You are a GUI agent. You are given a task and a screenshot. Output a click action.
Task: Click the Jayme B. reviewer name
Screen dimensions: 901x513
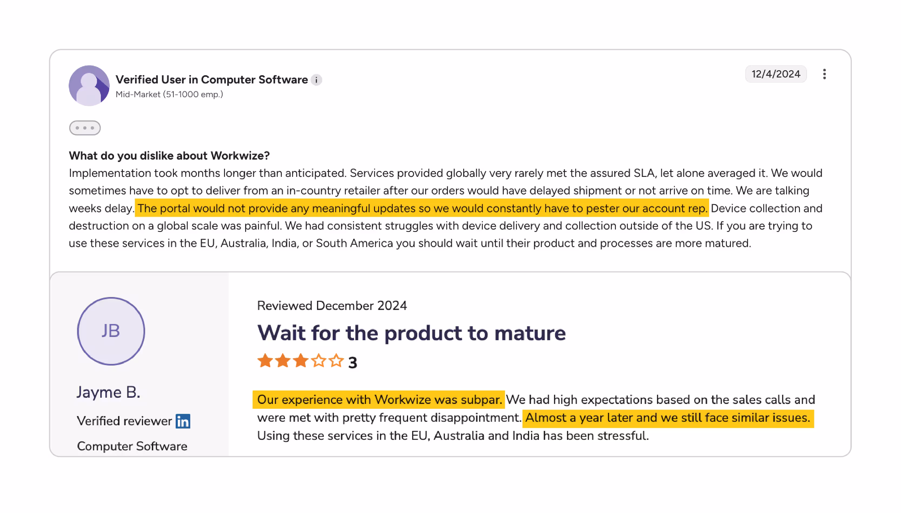109,392
